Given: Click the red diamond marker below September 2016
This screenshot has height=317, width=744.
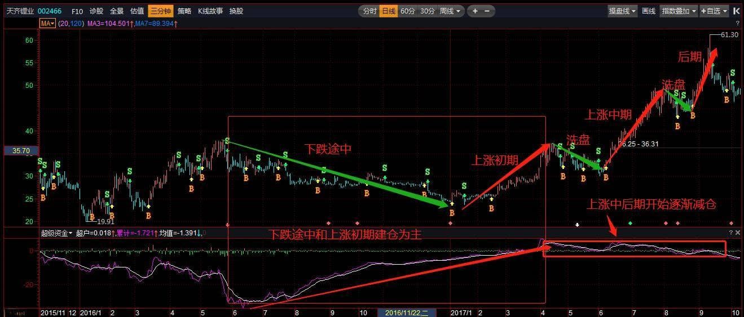Looking at the screenshot, I should pyautogui.click(x=329, y=224).
